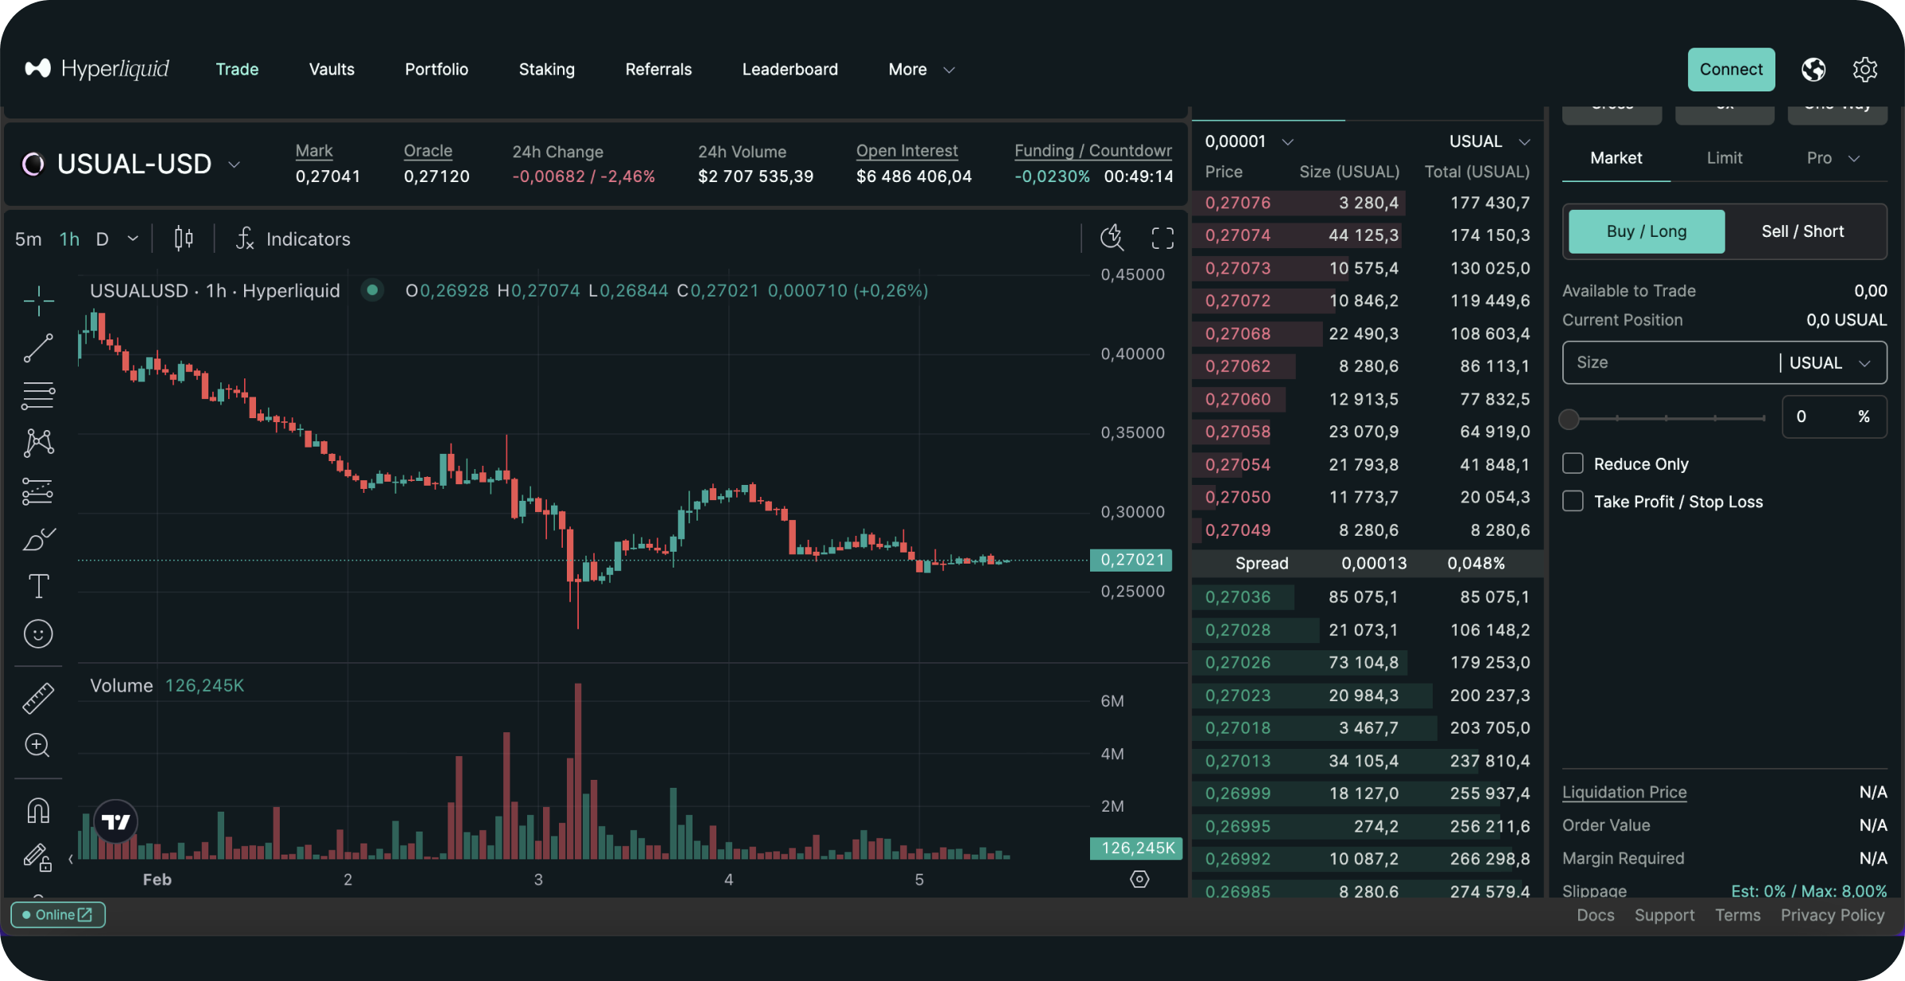This screenshot has height=981, width=1905.
Task: Select the pattern drawing tool
Action: pos(38,443)
